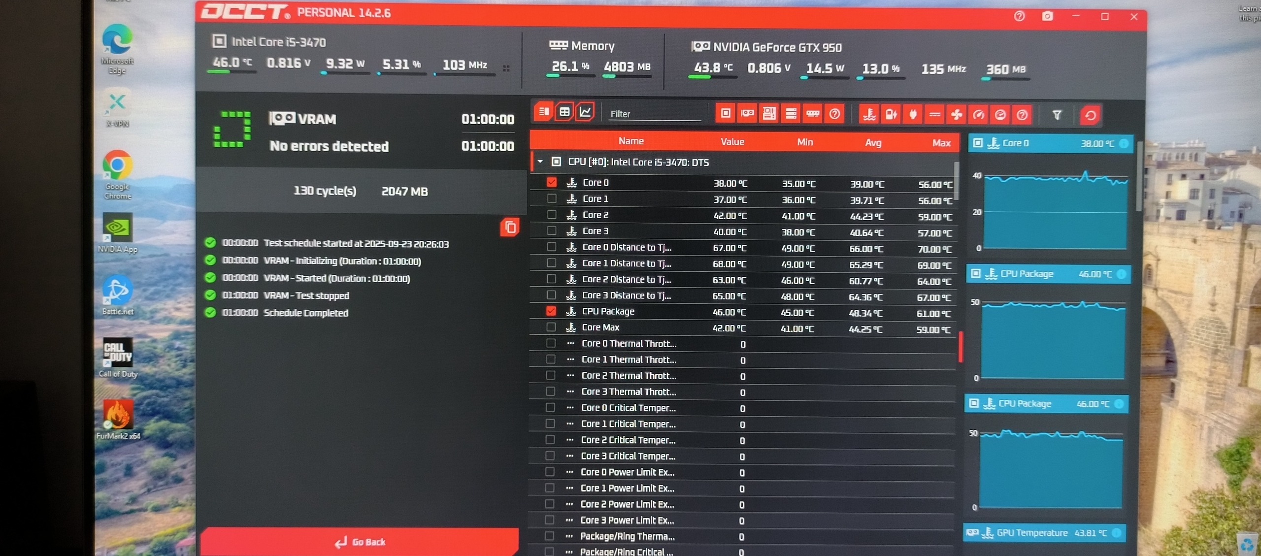The height and width of the screenshot is (556, 1261).
Task: Click the sensor Filter text field
Action: pyautogui.click(x=655, y=114)
